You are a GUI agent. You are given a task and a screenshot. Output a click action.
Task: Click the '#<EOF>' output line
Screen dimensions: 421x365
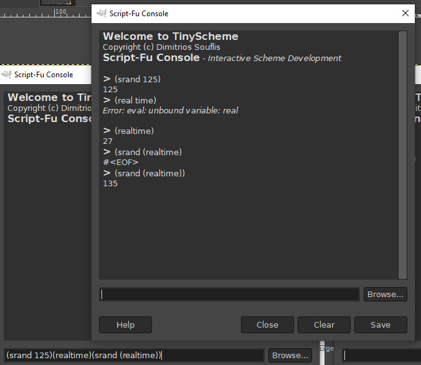click(x=121, y=162)
